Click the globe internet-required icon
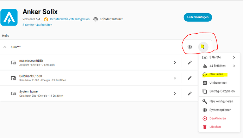 96,19
